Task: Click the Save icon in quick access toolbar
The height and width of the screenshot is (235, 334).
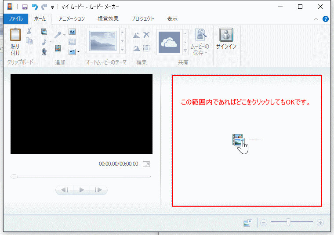Action: [25, 7]
